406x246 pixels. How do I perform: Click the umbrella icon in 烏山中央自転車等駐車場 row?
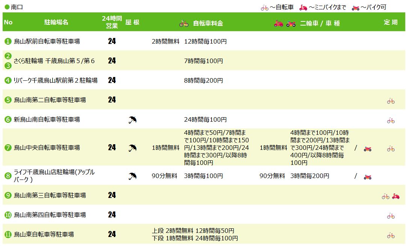click(x=132, y=148)
